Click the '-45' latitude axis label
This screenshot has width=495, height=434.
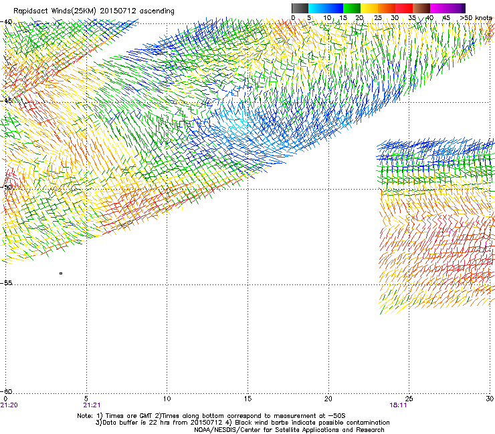click(6, 101)
